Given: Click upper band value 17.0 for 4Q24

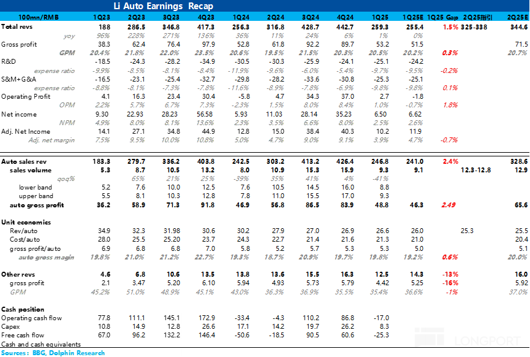Looking at the screenshot, I should pyautogui.click(x=347, y=196).
